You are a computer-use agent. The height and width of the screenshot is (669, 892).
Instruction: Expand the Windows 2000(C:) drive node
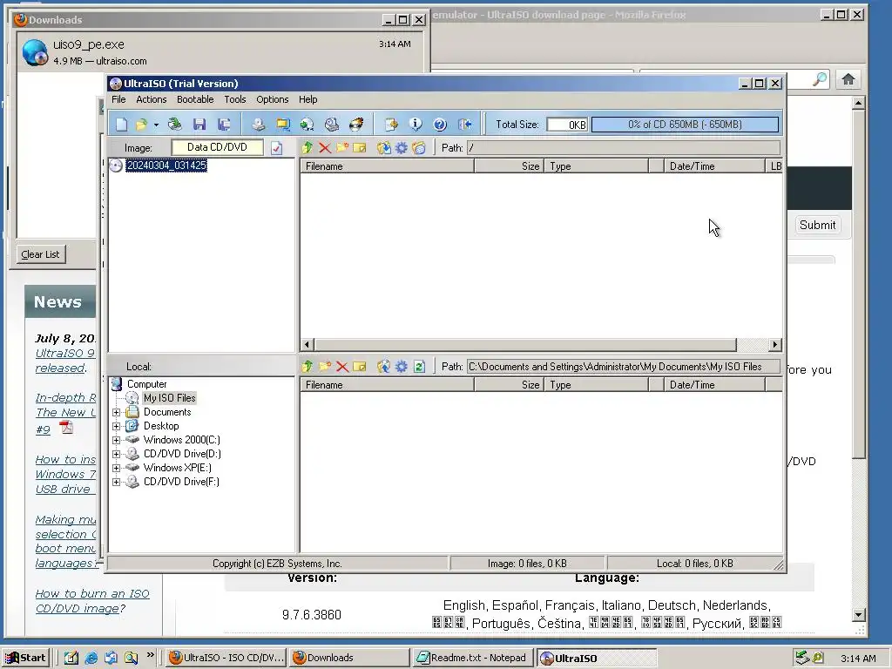(116, 440)
